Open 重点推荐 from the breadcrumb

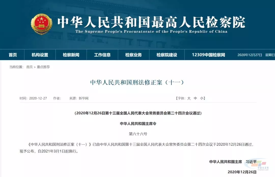click(x=44, y=67)
